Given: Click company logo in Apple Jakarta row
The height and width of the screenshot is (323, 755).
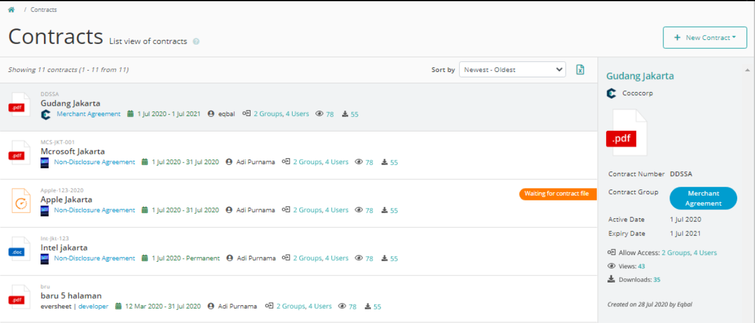Looking at the screenshot, I should coord(45,211).
